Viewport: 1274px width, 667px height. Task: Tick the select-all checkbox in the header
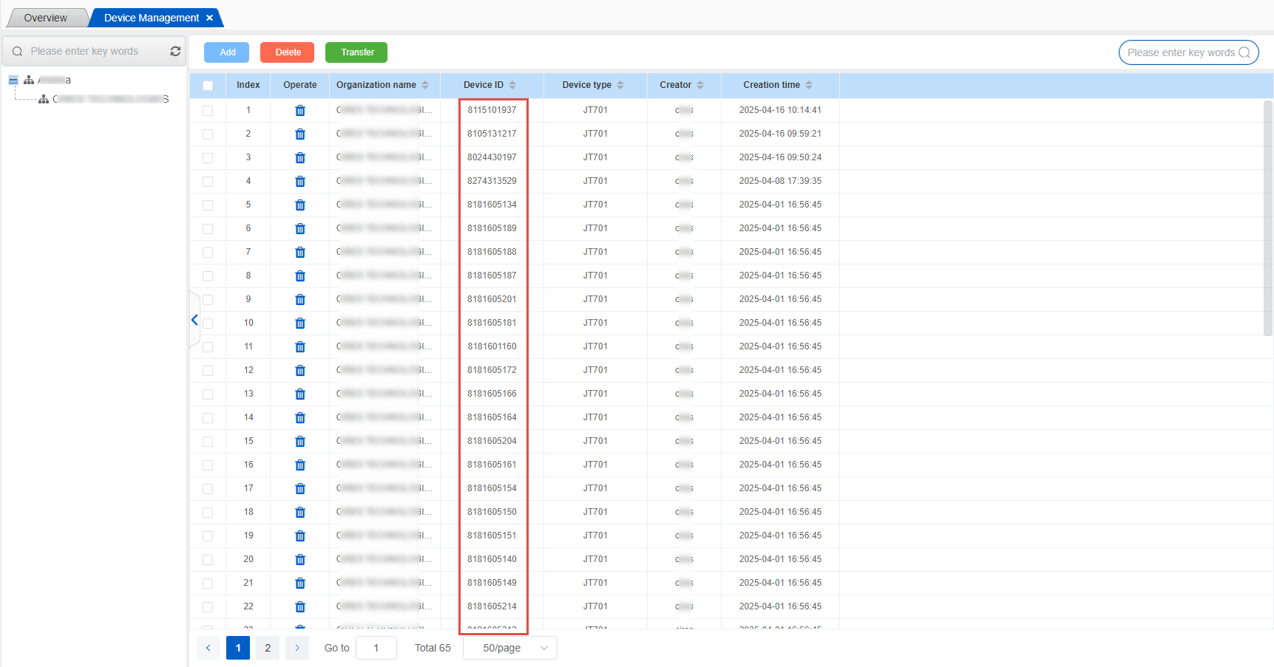(208, 86)
